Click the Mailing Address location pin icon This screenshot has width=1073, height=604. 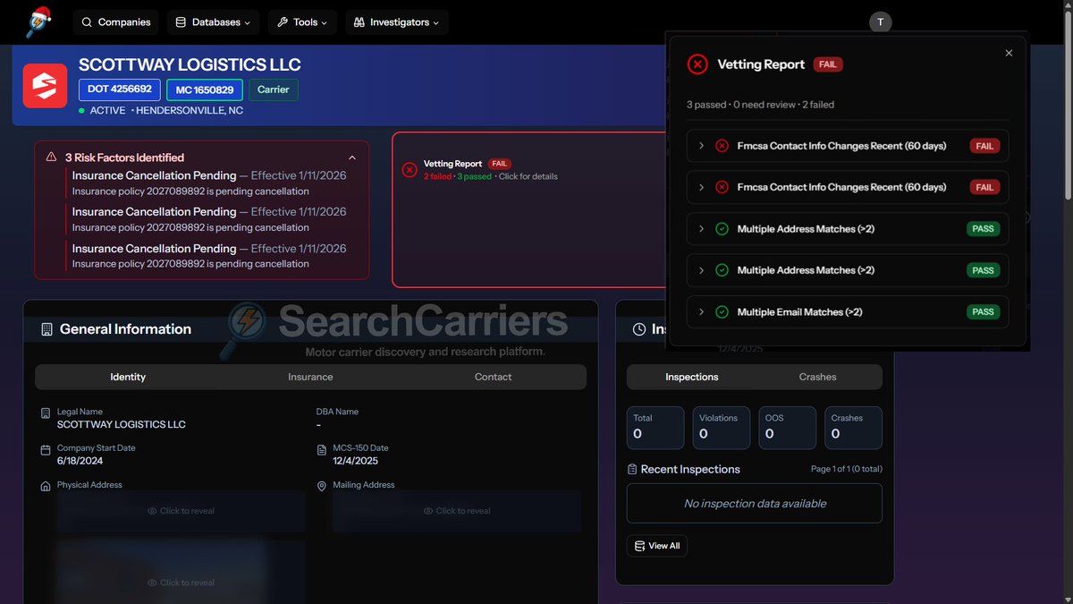click(322, 487)
